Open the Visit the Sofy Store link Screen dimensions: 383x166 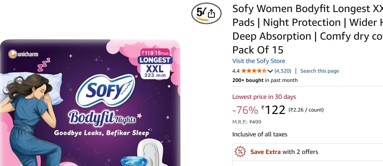coord(259,61)
